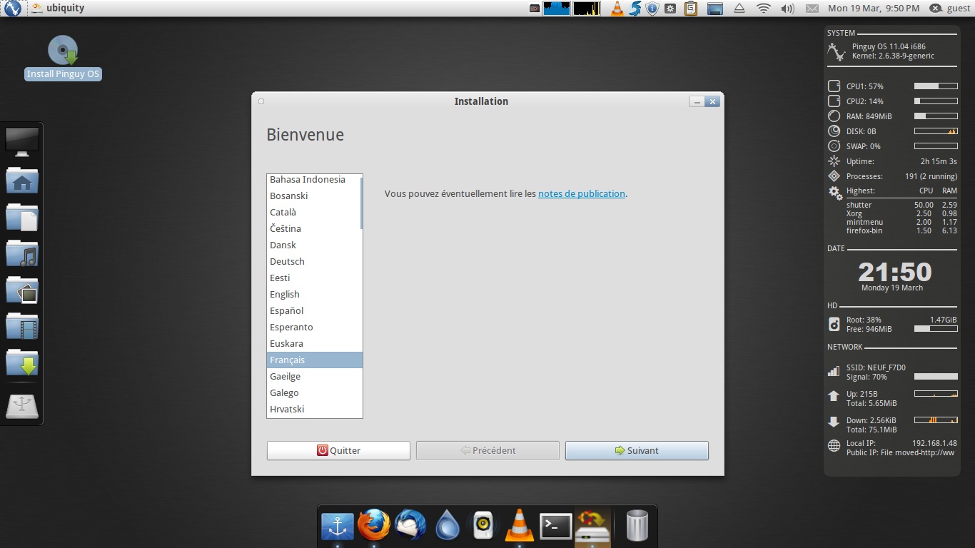Click the blue swirl tray icon
The image size is (975, 548).
635,9
